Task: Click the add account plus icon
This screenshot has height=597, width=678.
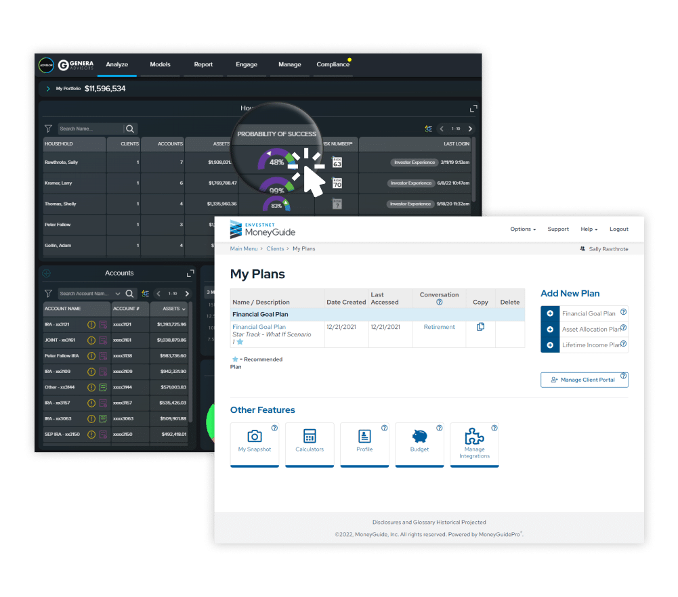Action: coord(47,273)
